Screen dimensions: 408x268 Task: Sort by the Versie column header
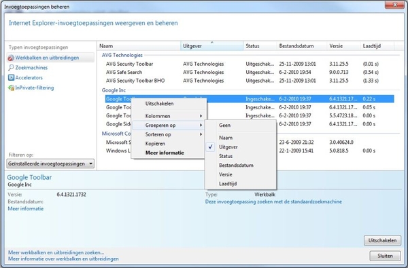pyautogui.click(x=343, y=46)
